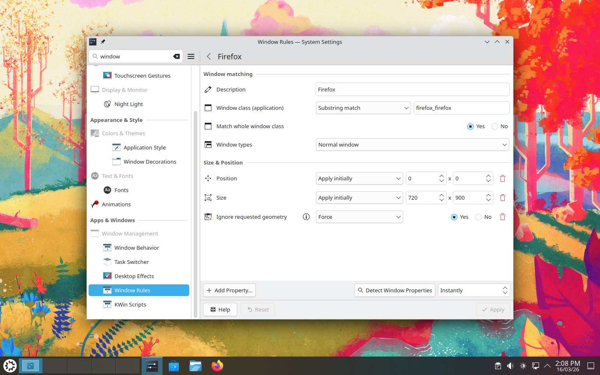Open Window Behavior settings
This screenshot has height=375, width=600.
(139, 248)
